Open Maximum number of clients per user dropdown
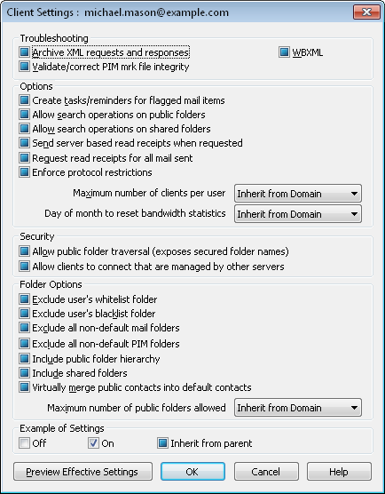This screenshot has height=494, width=385. click(298, 194)
